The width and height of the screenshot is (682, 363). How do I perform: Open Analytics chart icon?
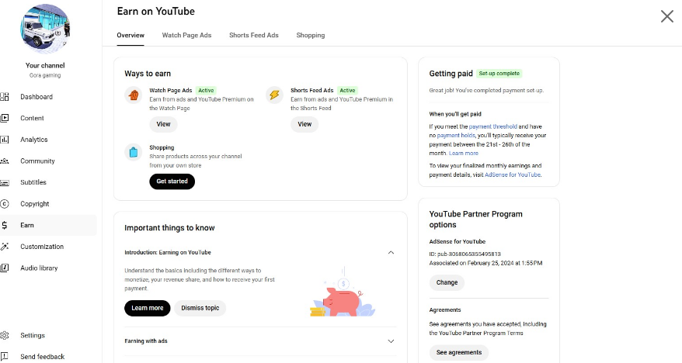[5, 140]
